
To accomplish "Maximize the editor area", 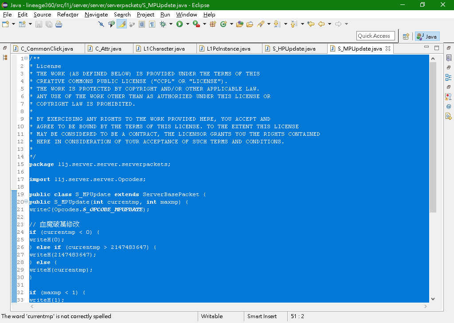I will point(437,47).
